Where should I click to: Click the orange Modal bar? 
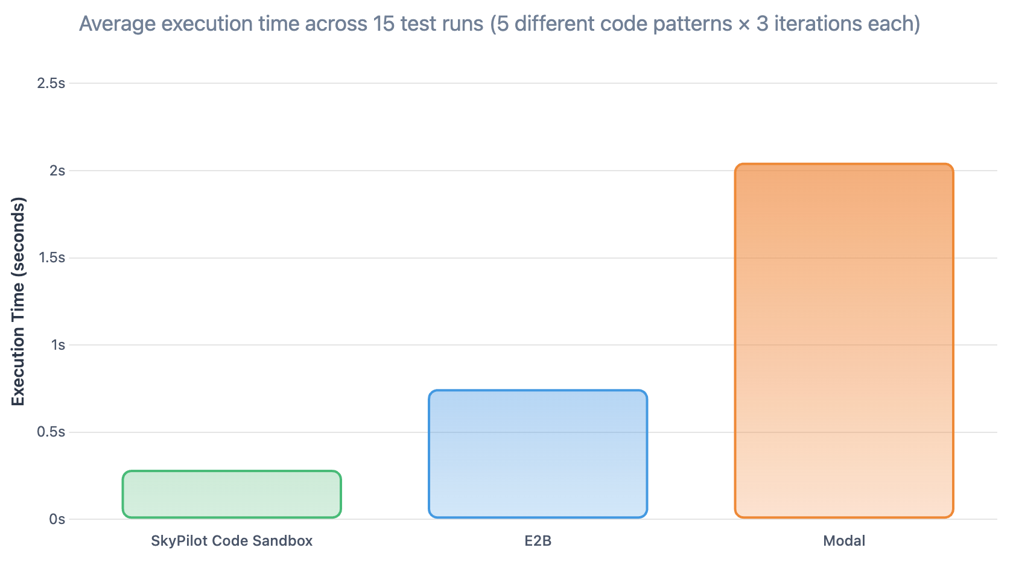[844, 341]
